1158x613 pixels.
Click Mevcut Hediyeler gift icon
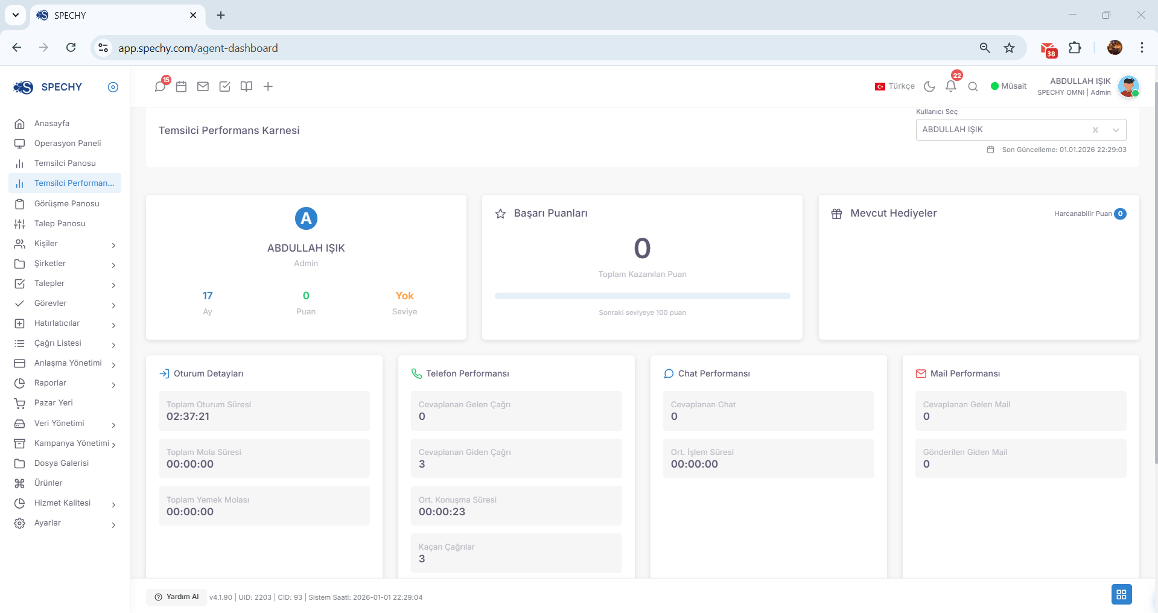tap(836, 214)
